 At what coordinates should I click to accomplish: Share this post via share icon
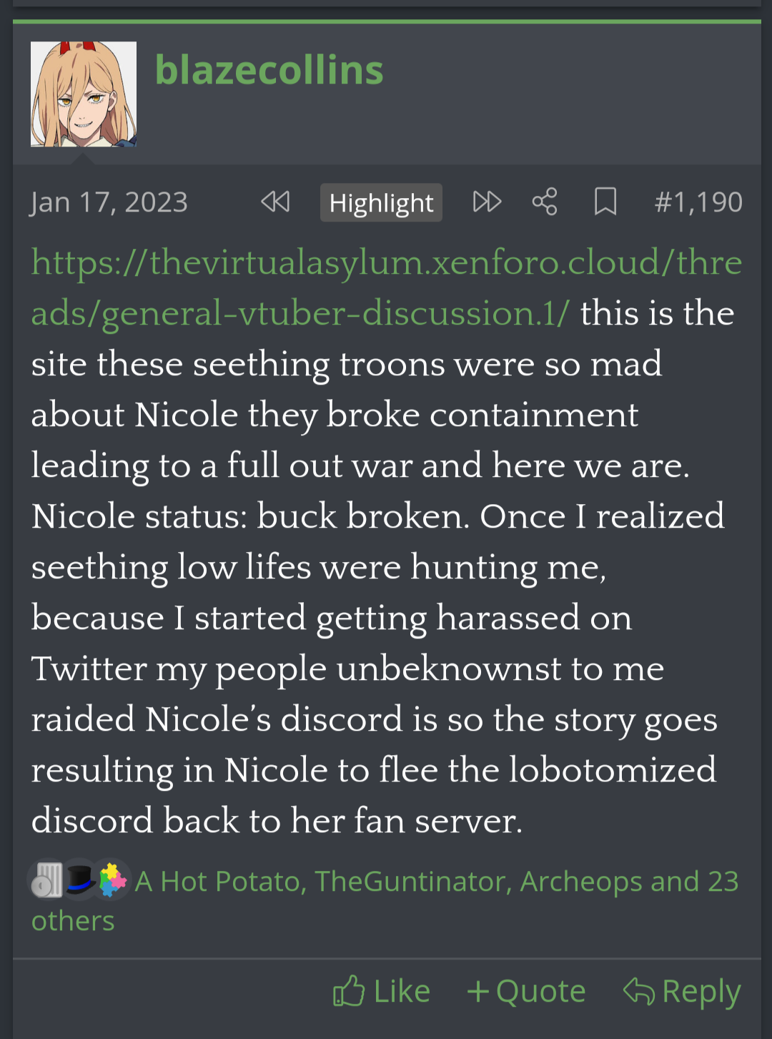coord(545,202)
